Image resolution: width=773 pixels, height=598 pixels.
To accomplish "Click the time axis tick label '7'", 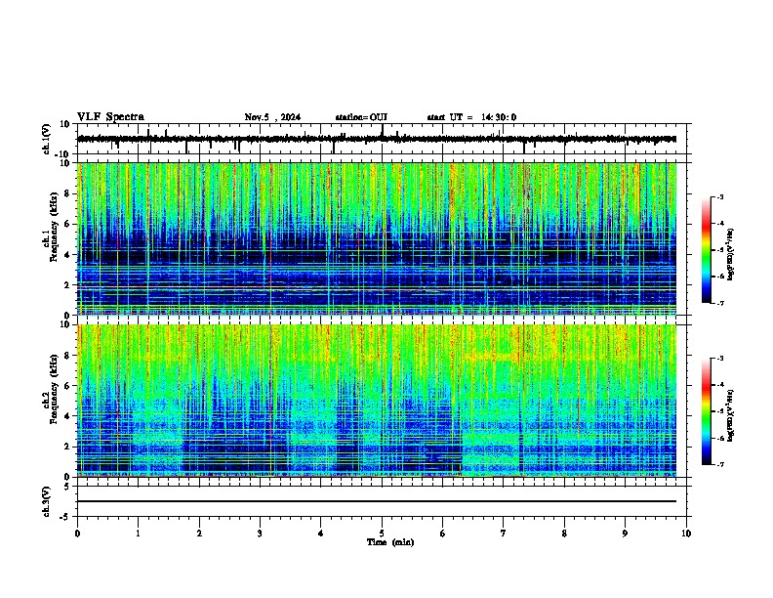I will (x=504, y=534).
